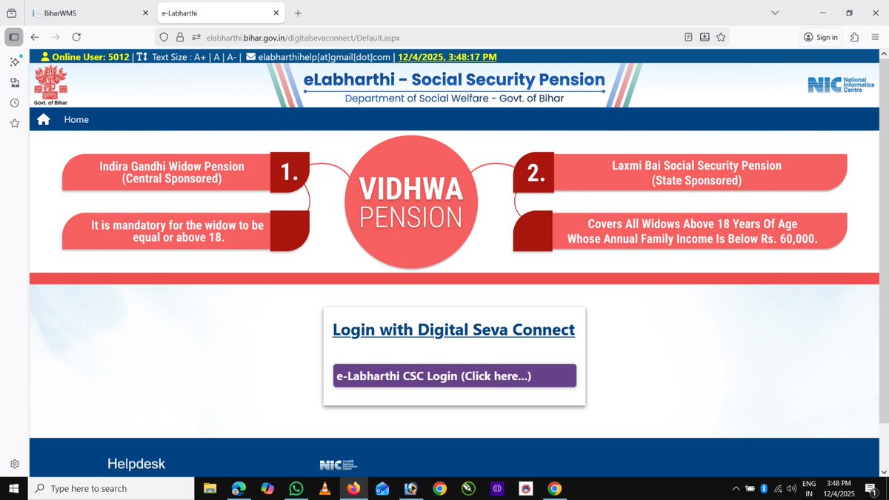Click the elabharthihelp email address

[324, 56]
